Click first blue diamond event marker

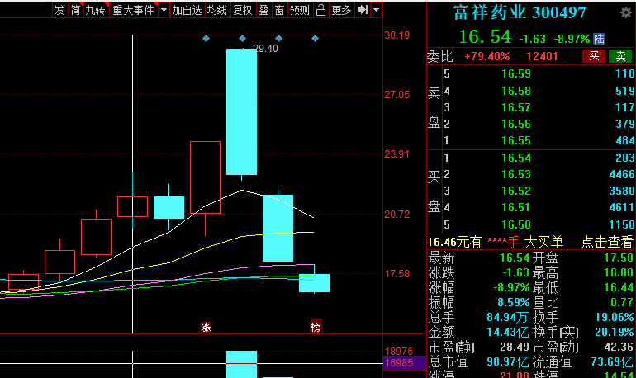[206, 39]
